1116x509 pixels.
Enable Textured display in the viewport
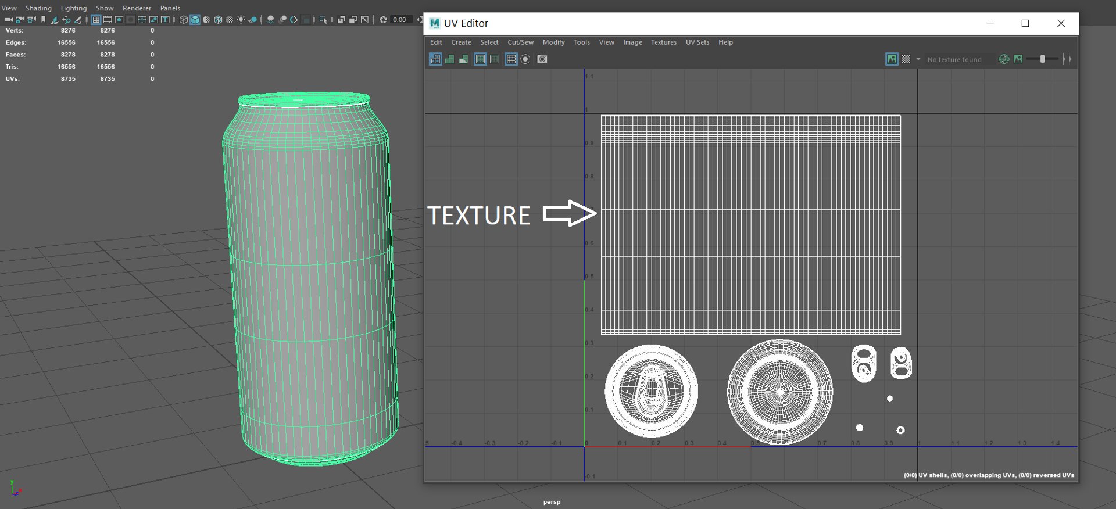click(x=230, y=20)
